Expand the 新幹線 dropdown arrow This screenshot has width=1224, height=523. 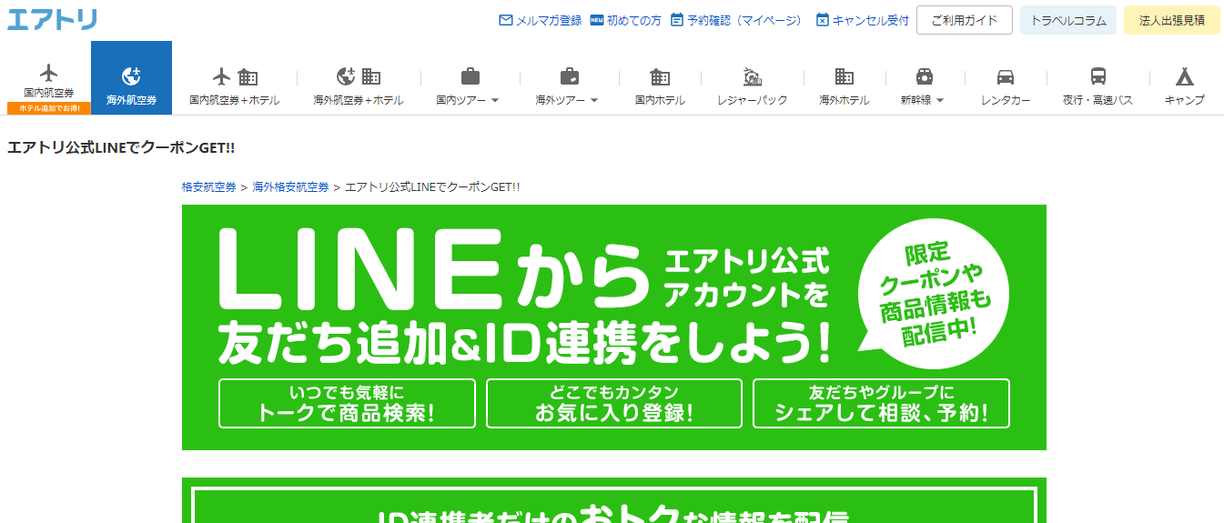coord(939,101)
